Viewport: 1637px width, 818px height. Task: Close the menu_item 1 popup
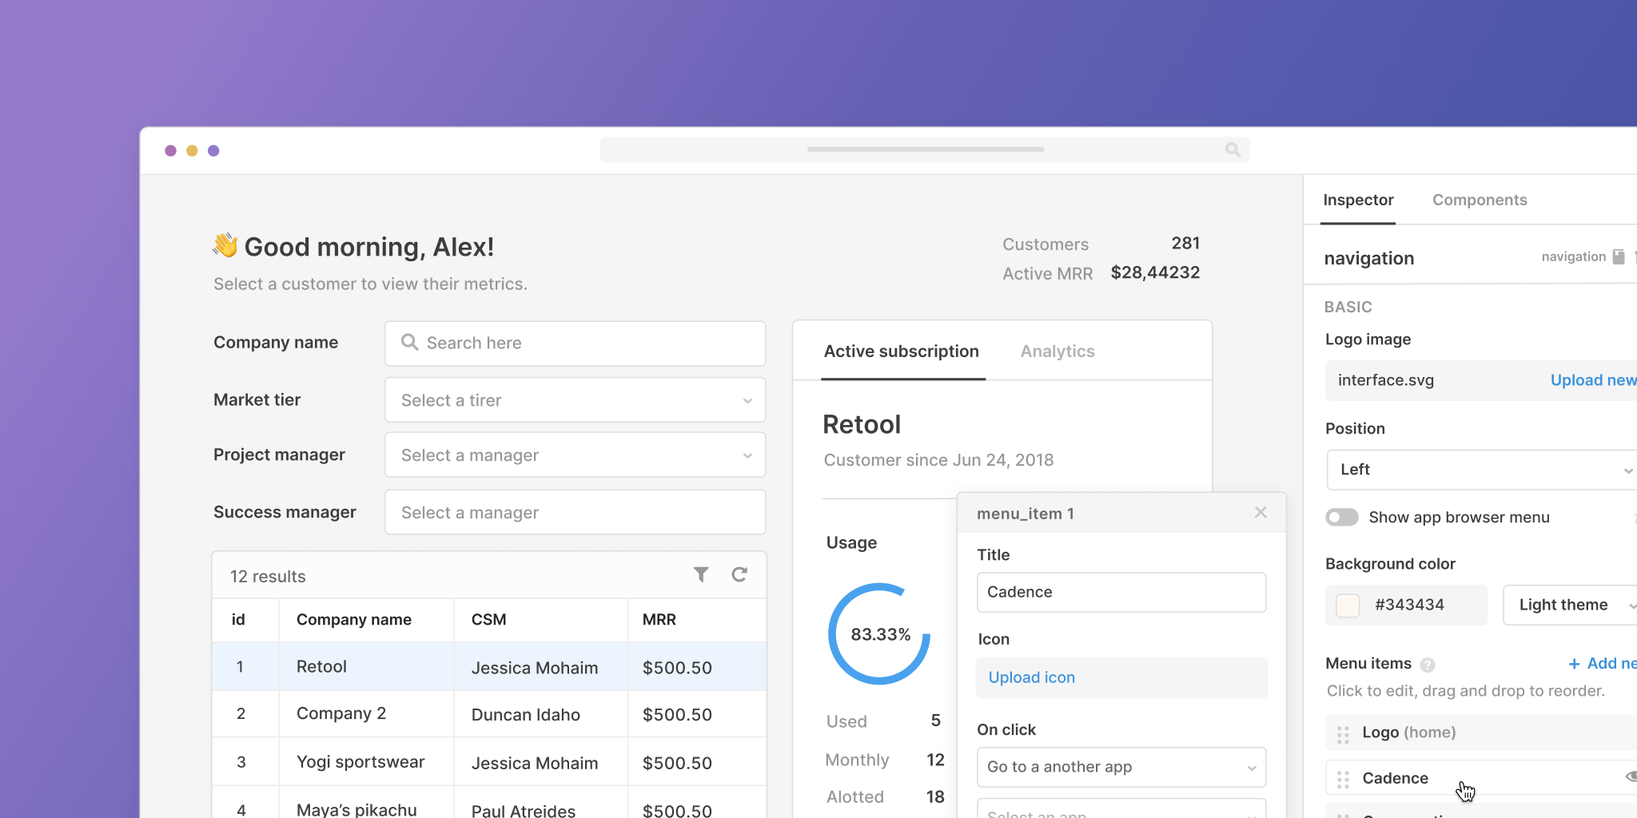[x=1261, y=513]
